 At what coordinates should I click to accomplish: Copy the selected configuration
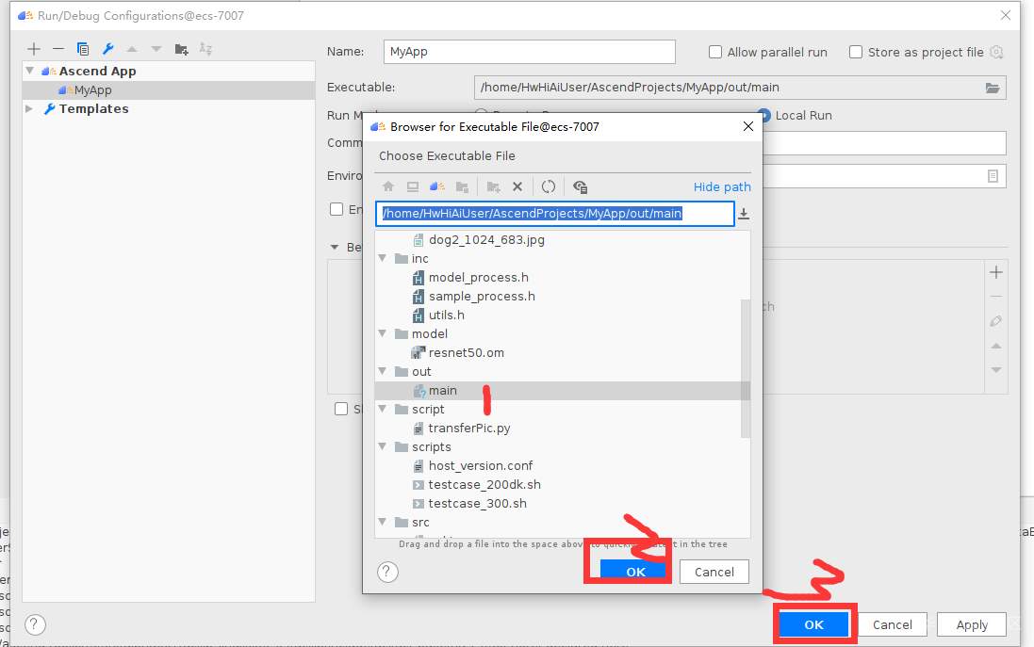coord(82,49)
